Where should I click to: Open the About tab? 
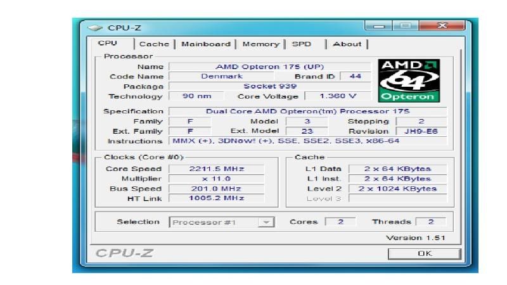(x=347, y=44)
